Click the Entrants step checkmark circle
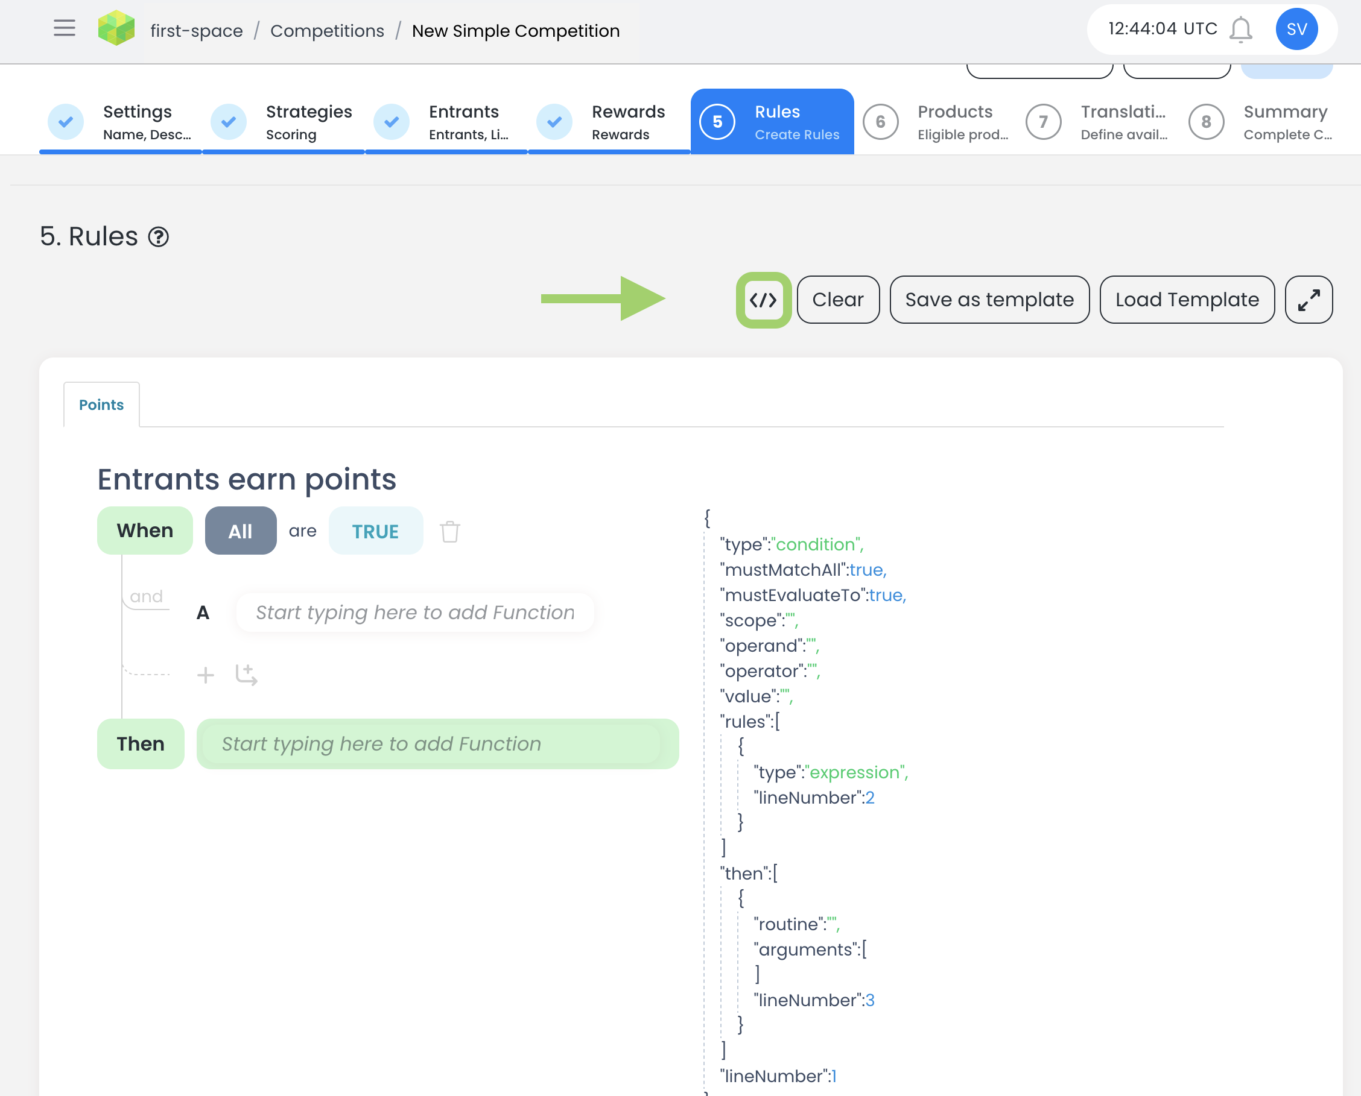This screenshot has height=1096, width=1361. click(x=392, y=122)
